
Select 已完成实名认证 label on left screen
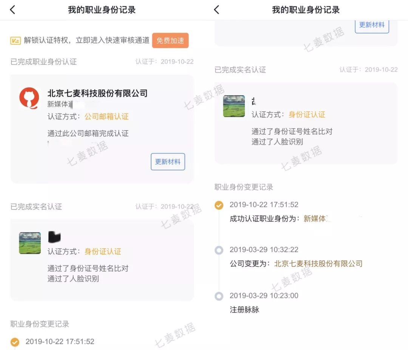pos(36,207)
